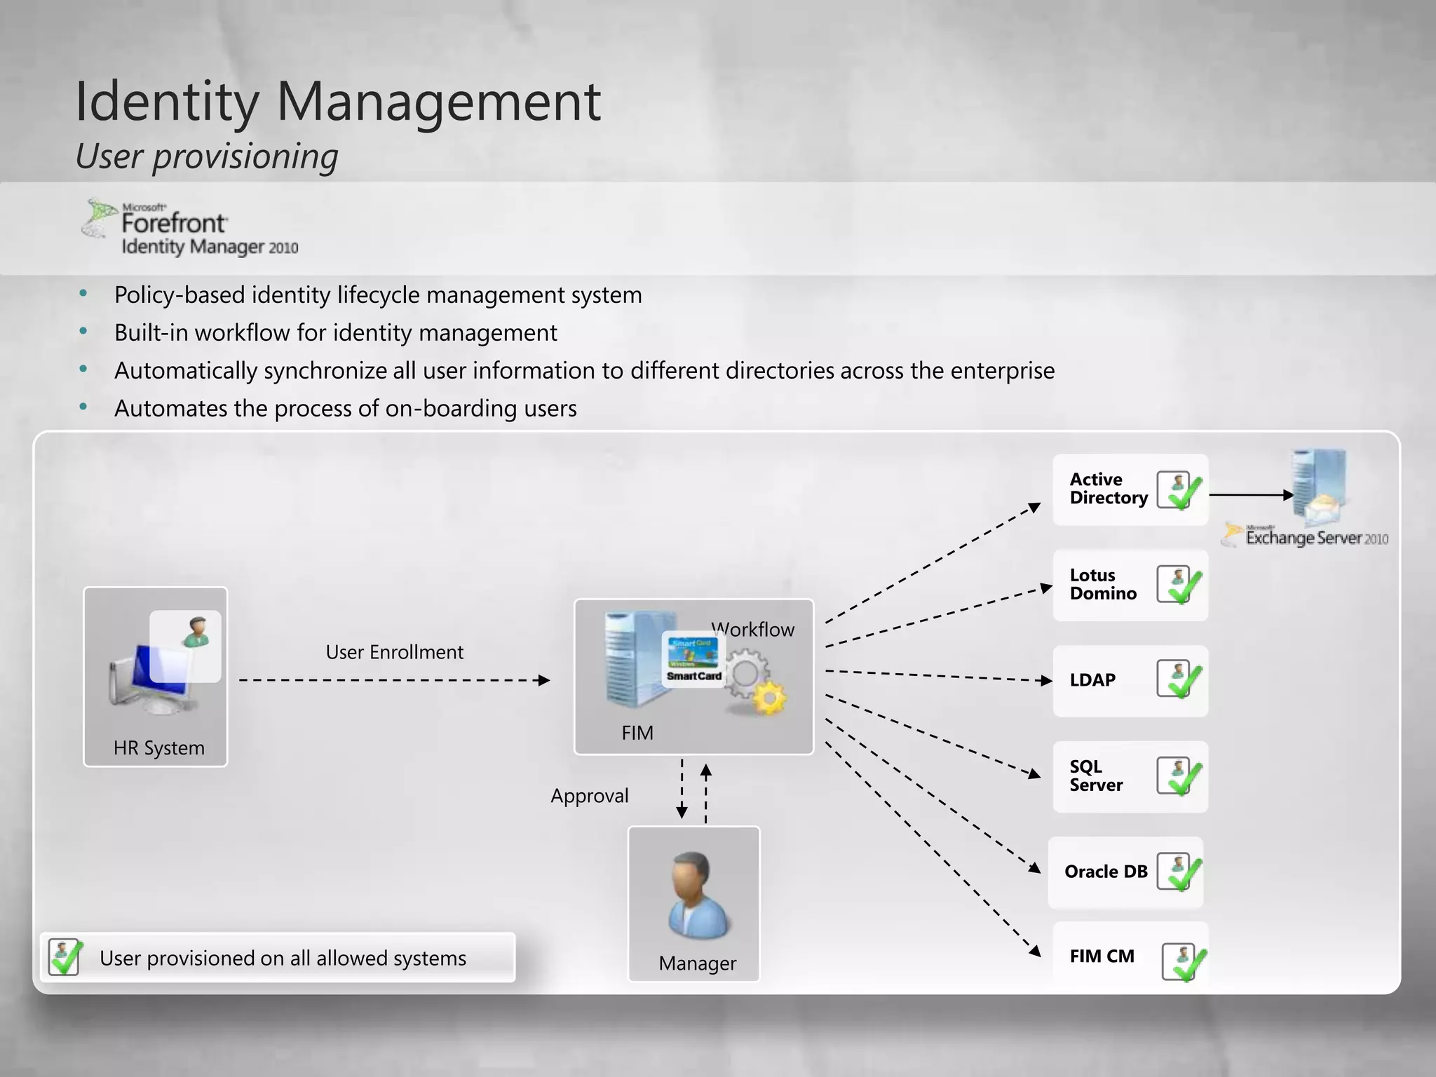Click the SmartCard icon in FIM box
The height and width of the screenshot is (1077, 1436).
[693, 659]
